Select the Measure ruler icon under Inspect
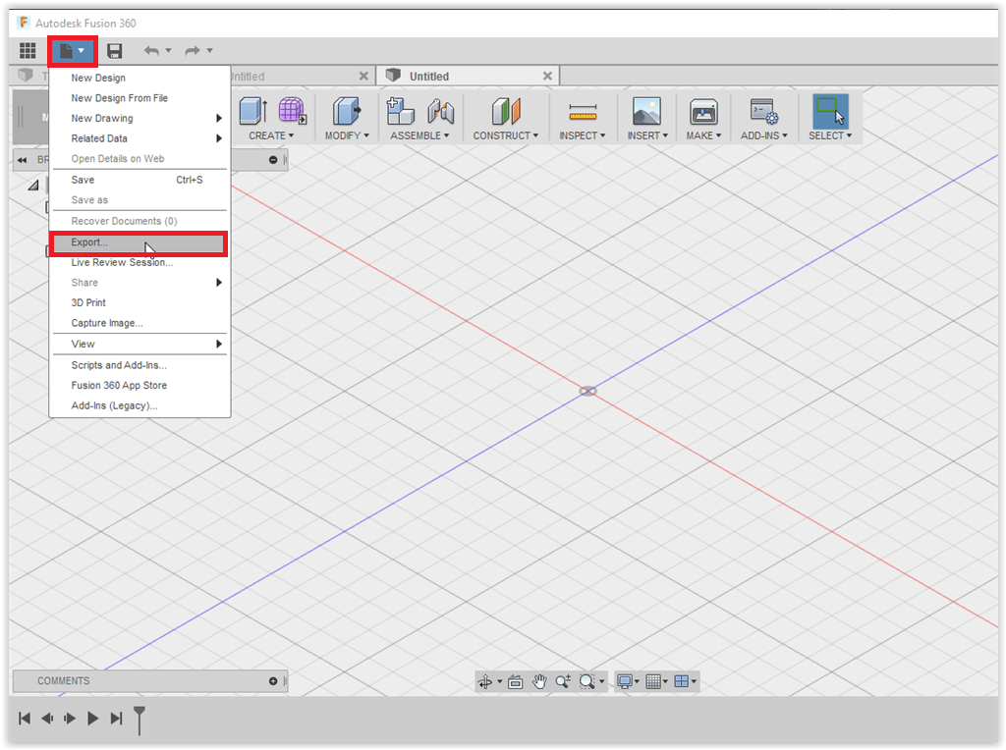The height and width of the screenshot is (750, 1006). pos(583,112)
